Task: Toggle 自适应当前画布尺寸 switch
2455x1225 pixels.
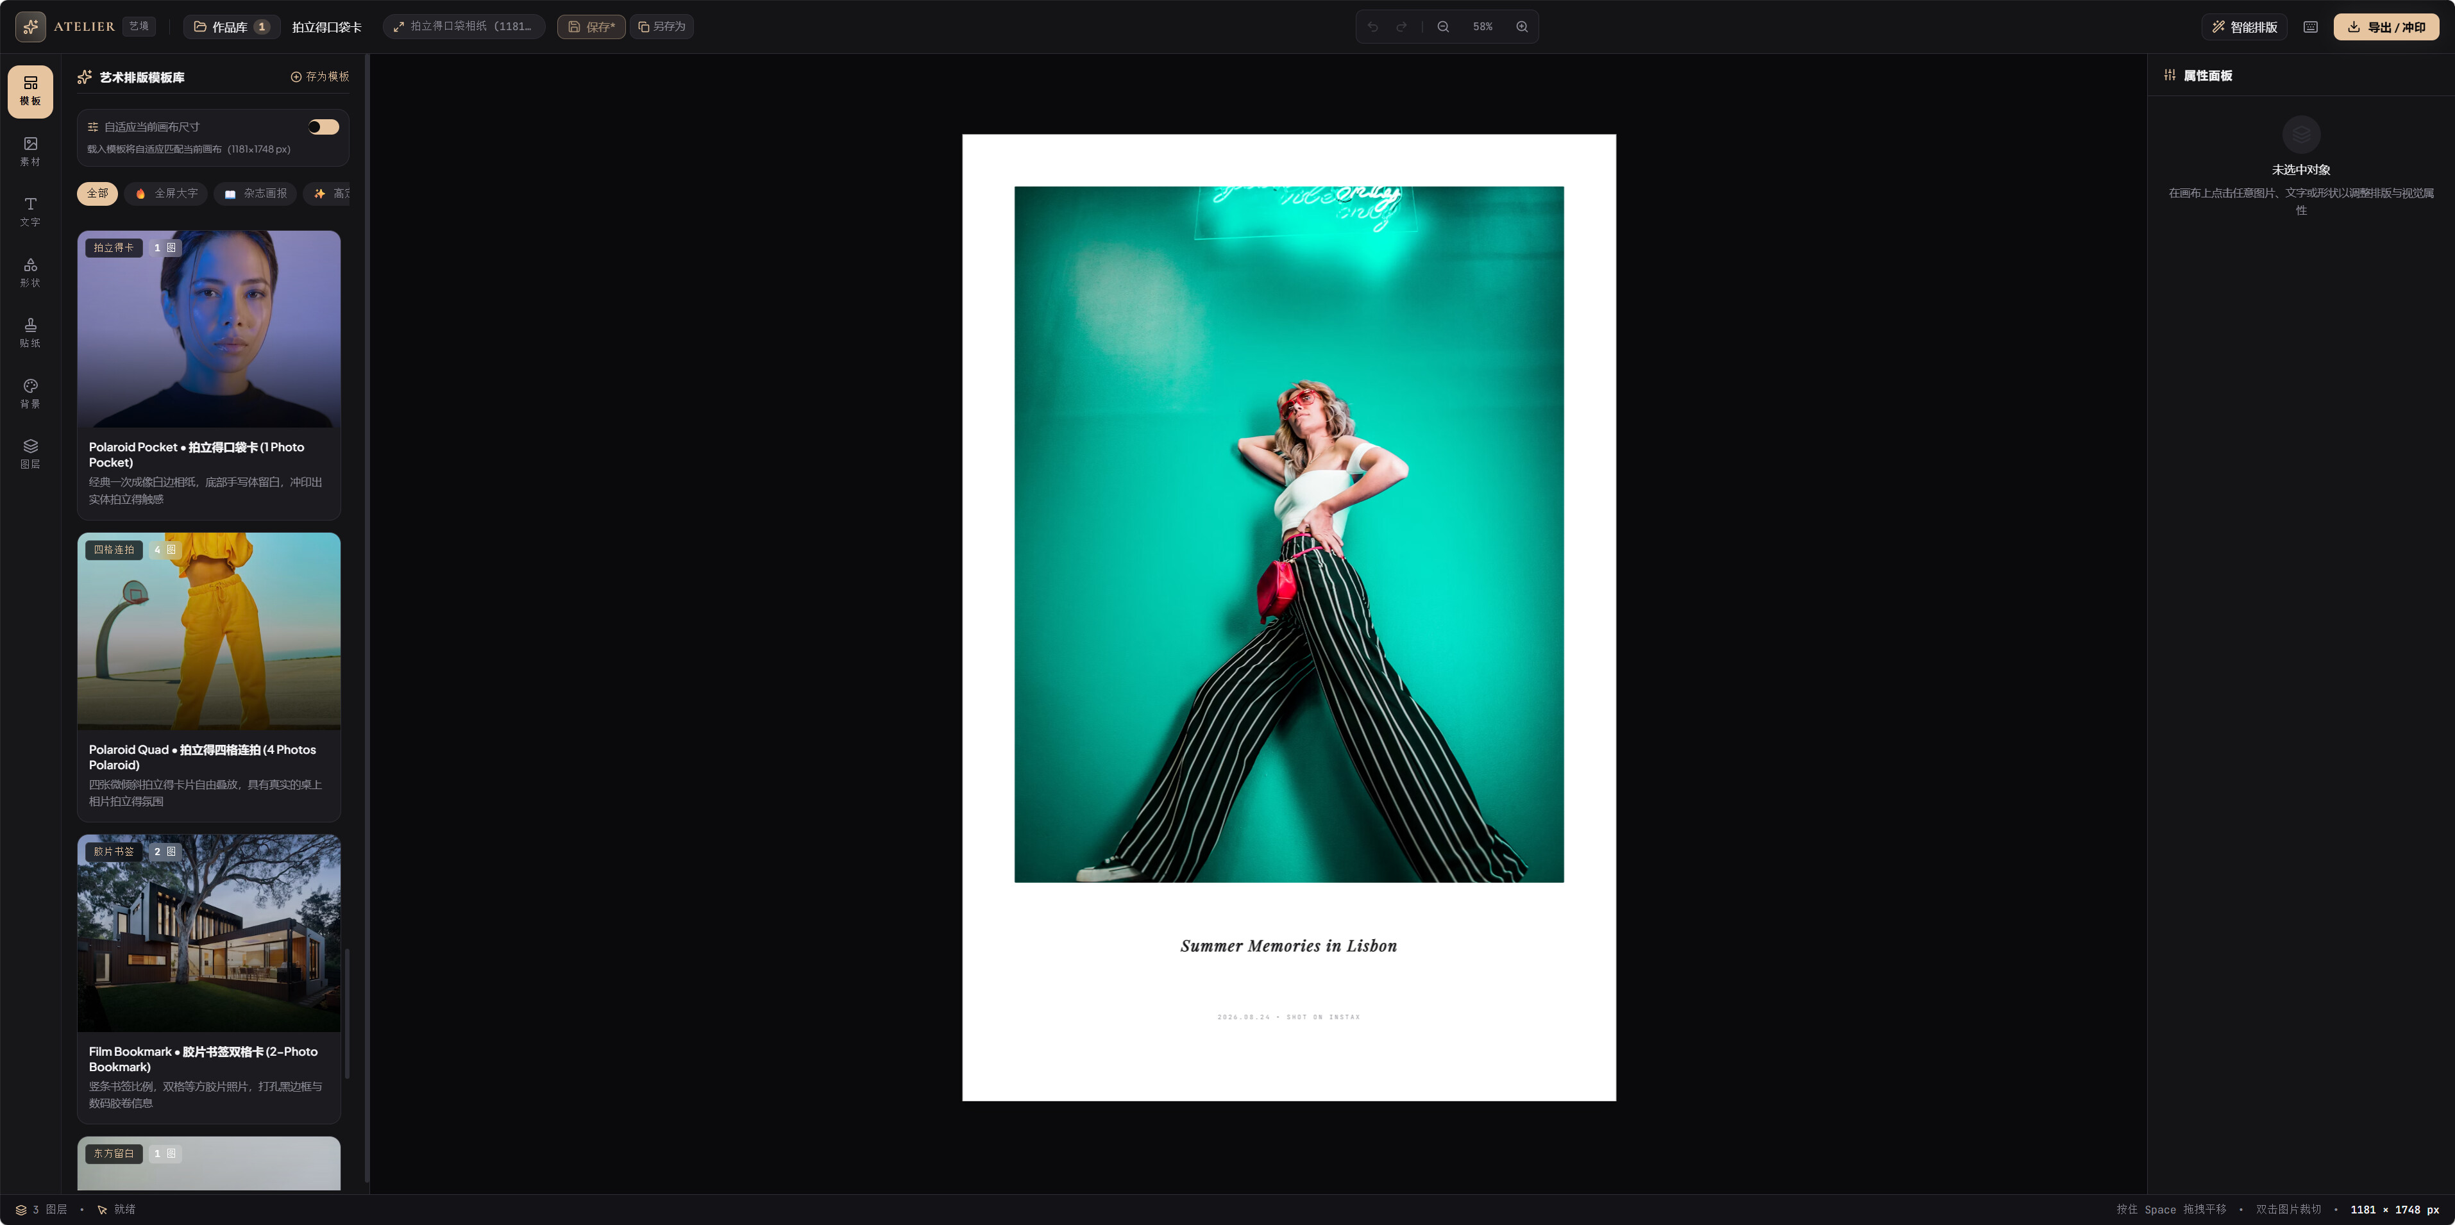Action: tap(323, 127)
